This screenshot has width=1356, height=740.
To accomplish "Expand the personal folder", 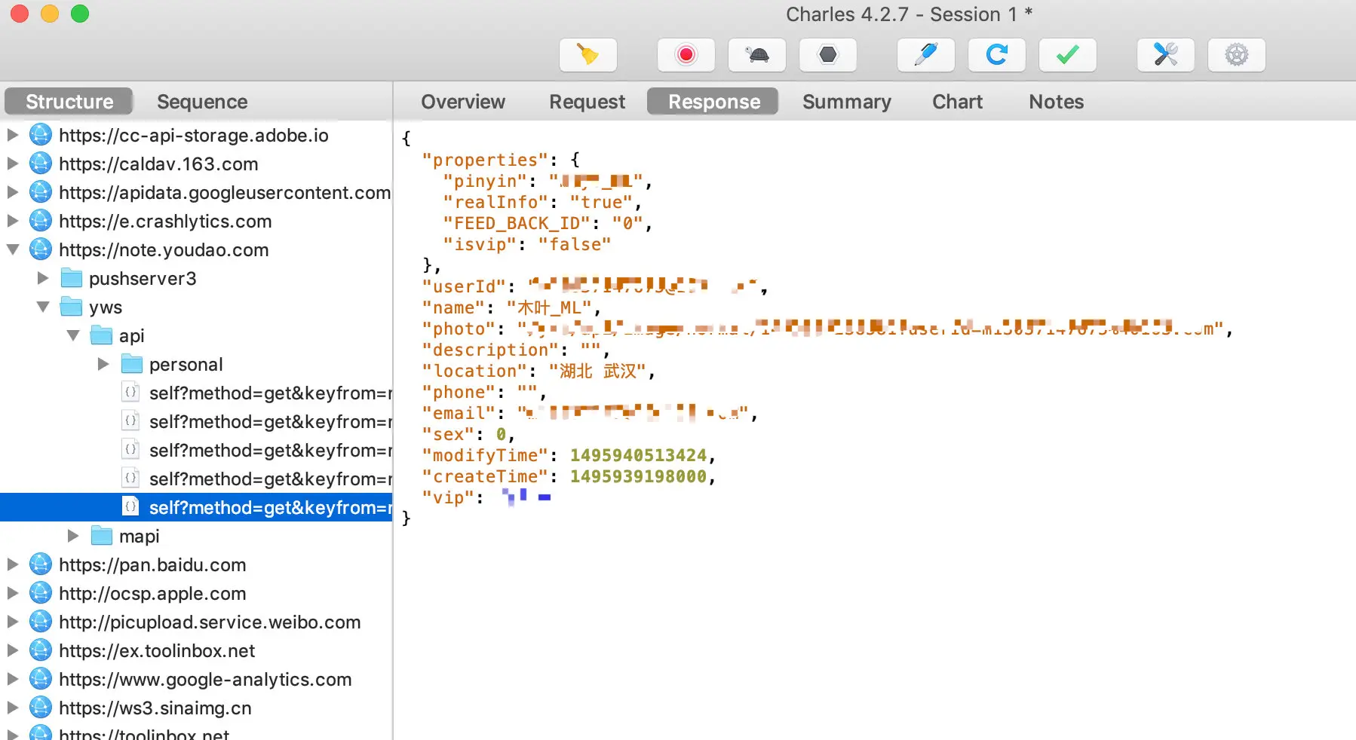I will [x=103, y=365].
